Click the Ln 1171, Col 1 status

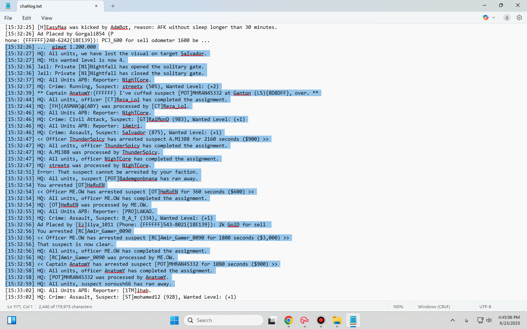click(20, 307)
